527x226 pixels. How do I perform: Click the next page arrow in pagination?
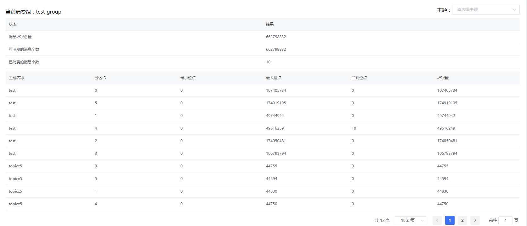(x=475, y=220)
